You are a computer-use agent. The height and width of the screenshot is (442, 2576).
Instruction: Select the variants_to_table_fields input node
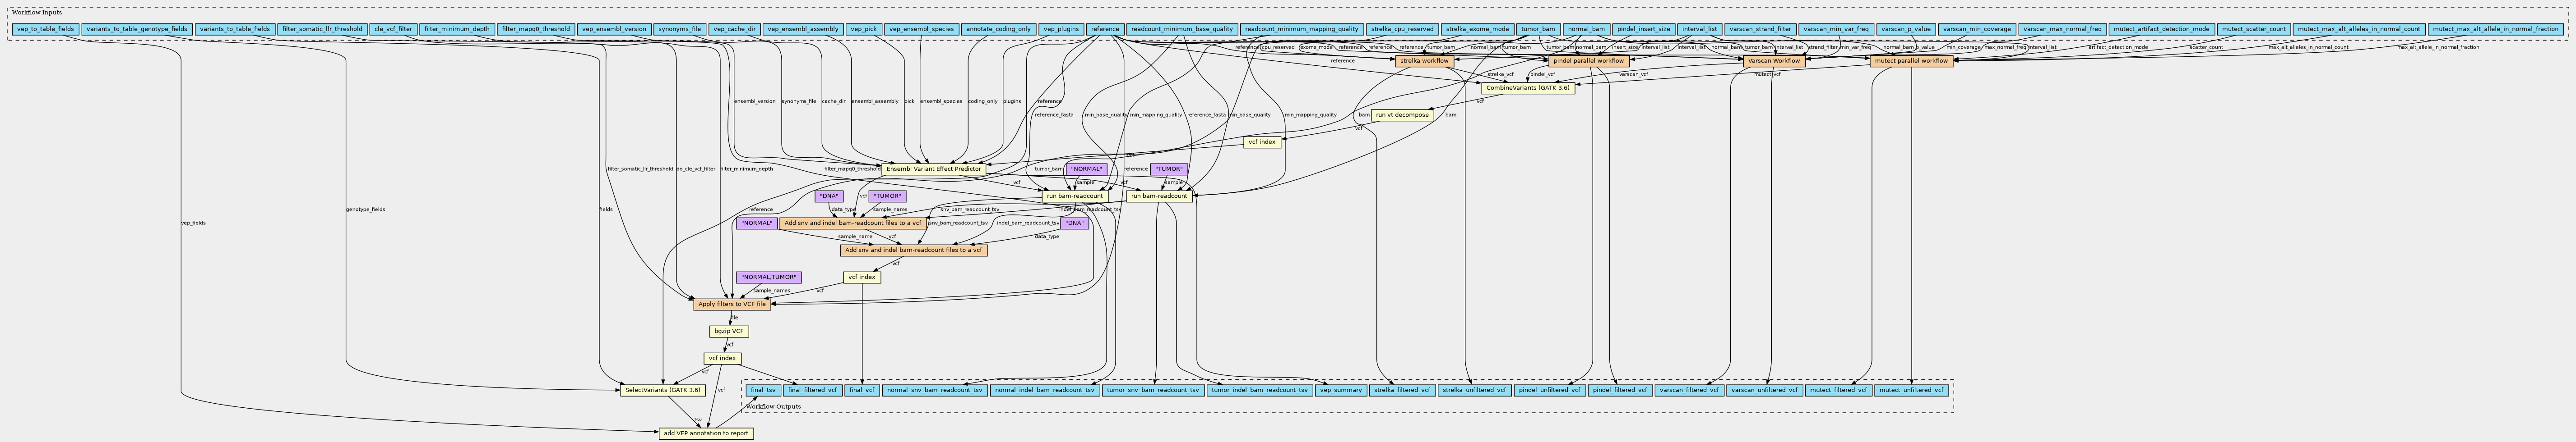pos(235,29)
